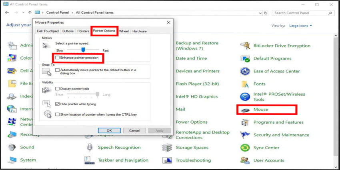Viewport: 340px width, 170px height.
Task: Open the Power Options link
Action: pos(192,122)
